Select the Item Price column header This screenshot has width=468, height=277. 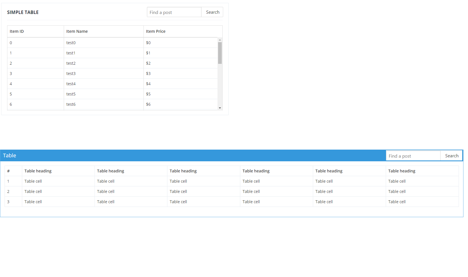[155, 31]
